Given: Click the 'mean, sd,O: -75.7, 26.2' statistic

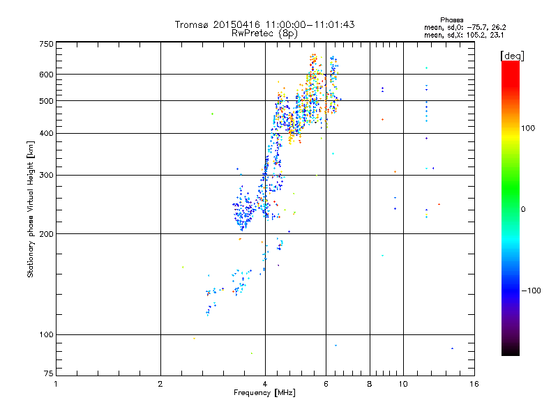Looking at the screenshot, I should [465, 27].
